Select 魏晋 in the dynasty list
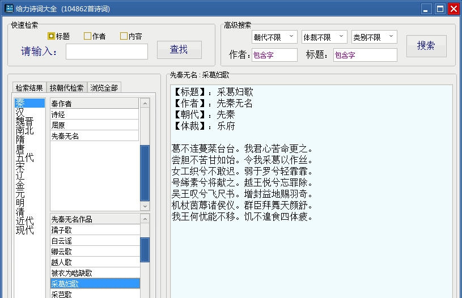 click(29, 121)
